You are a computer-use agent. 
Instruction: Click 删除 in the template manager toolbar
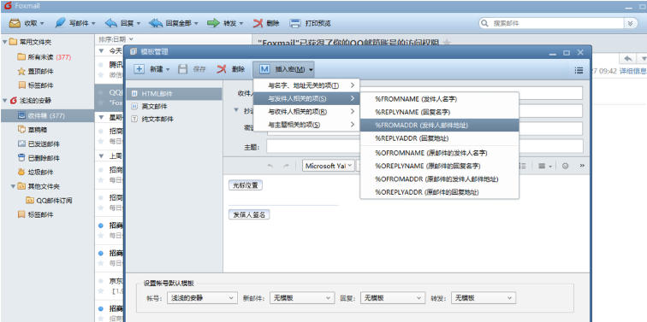(231, 69)
